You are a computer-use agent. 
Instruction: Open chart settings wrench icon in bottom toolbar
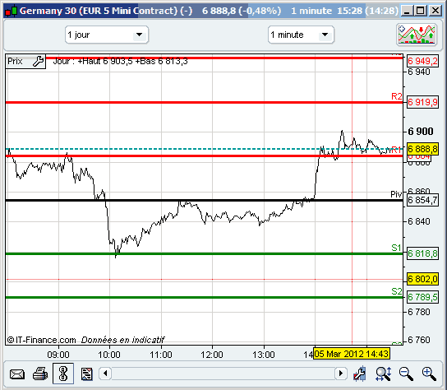tap(359, 374)
